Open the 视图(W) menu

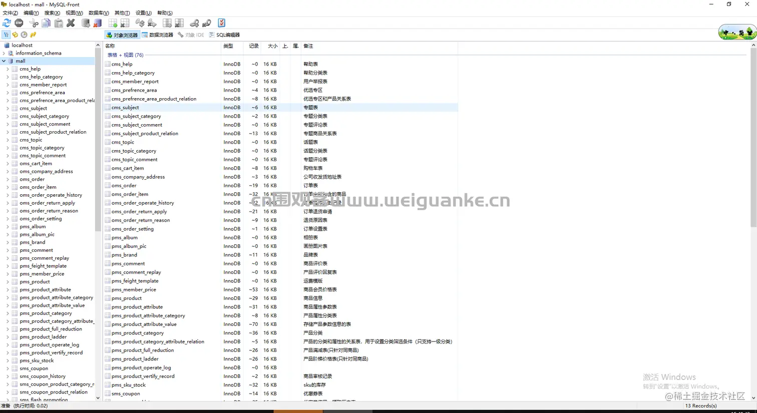click(74, 13)
